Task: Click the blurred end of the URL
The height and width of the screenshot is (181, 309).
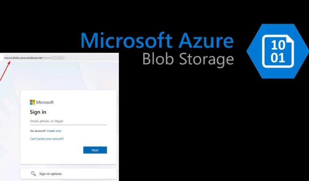Action: pyautogui.click(x=59, y=58)
